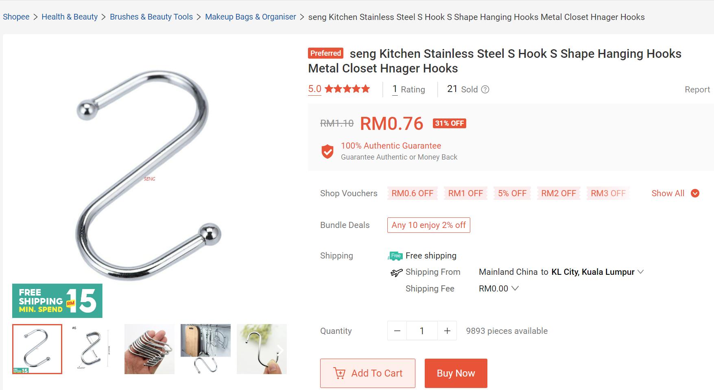Open KL City destination dropdown
Image resolution: width=714 pixels, height=390 pixels.
click(x=597, y=272)
